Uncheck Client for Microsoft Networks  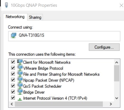tap(13, 62)
